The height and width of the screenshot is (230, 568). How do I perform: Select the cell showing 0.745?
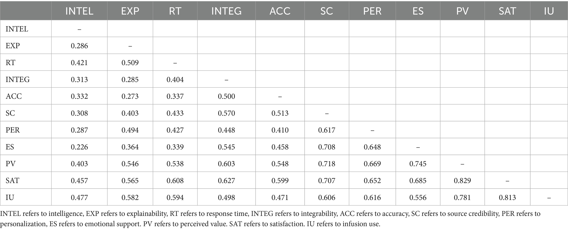click(x=418, y=164)
